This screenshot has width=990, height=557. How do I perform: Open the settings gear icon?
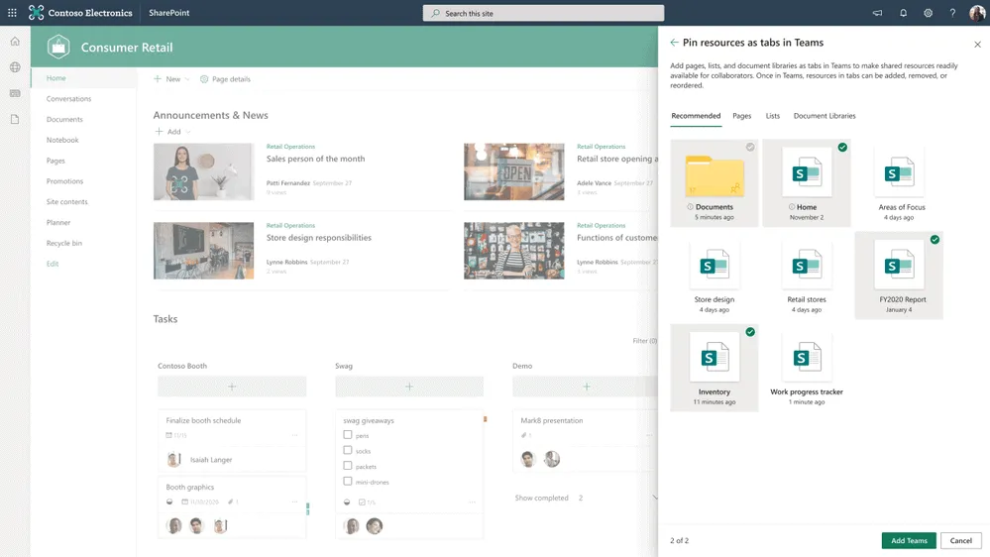928,13
